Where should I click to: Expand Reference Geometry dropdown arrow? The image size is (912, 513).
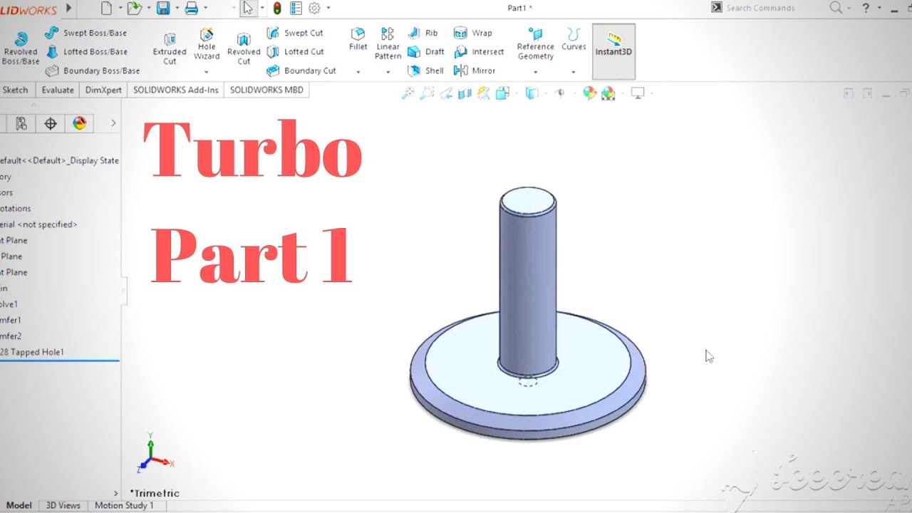[x=536, y=72]
